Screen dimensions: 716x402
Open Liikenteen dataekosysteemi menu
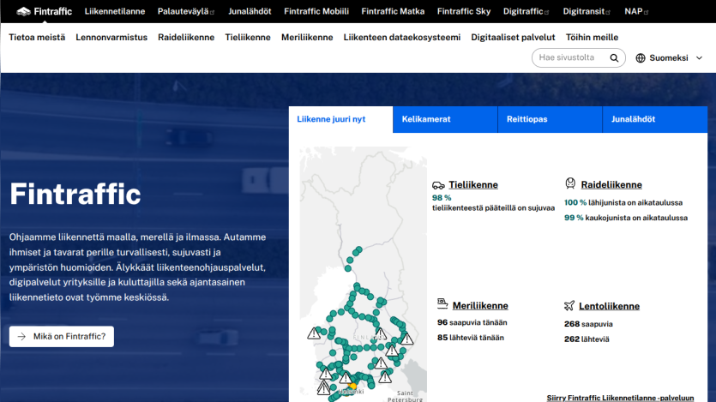pyautogui.click(x=402, y=38)
